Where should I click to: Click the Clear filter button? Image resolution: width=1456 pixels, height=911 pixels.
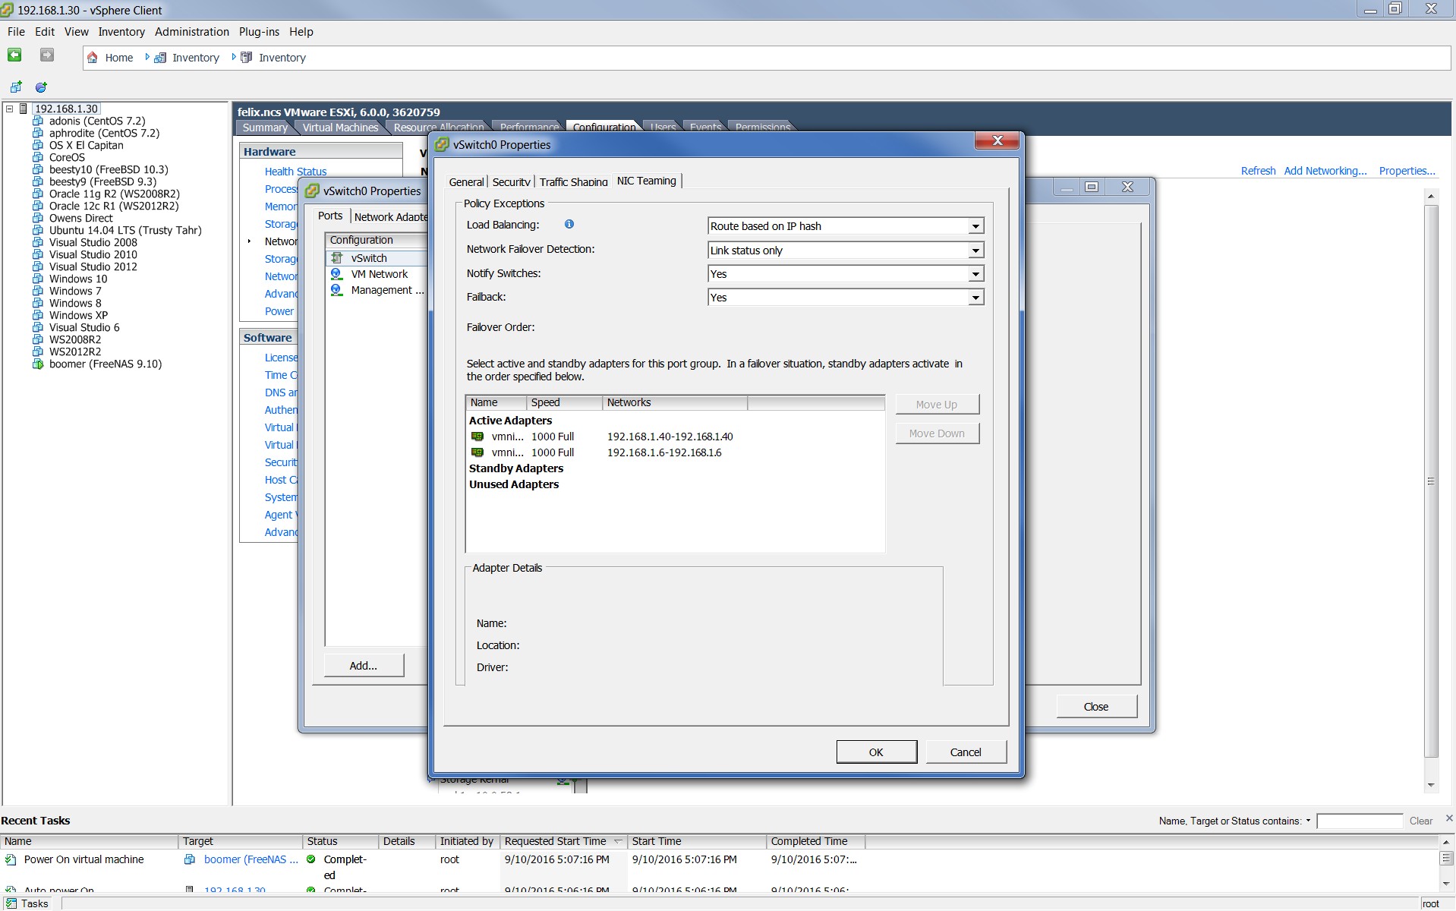tap(1420, 821)
